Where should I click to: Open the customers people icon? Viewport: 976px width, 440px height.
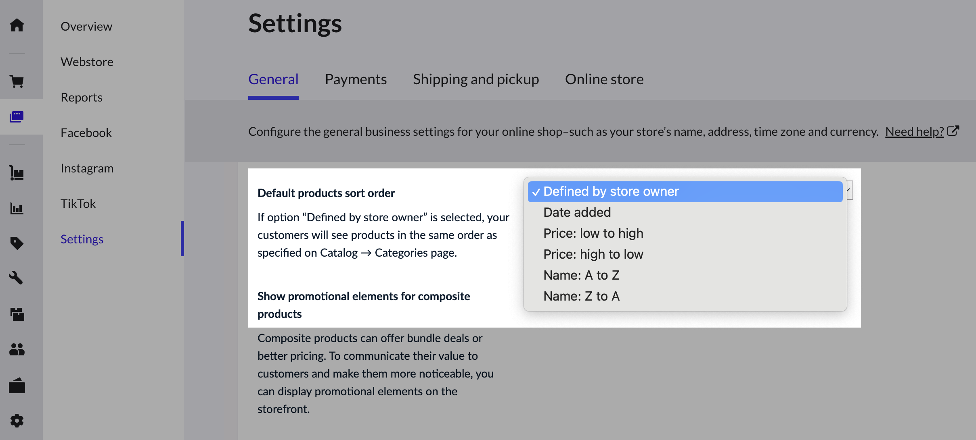pos(17,349)
